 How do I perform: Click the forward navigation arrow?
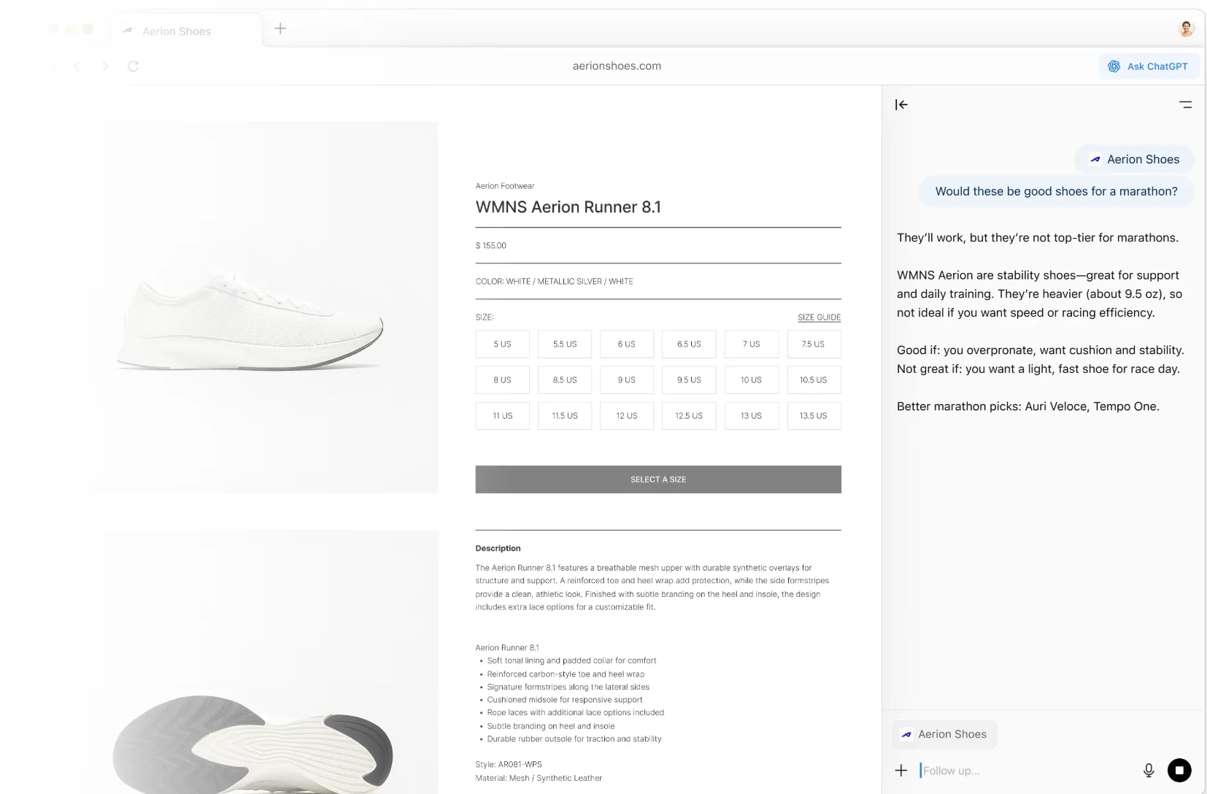pos(105,66)
